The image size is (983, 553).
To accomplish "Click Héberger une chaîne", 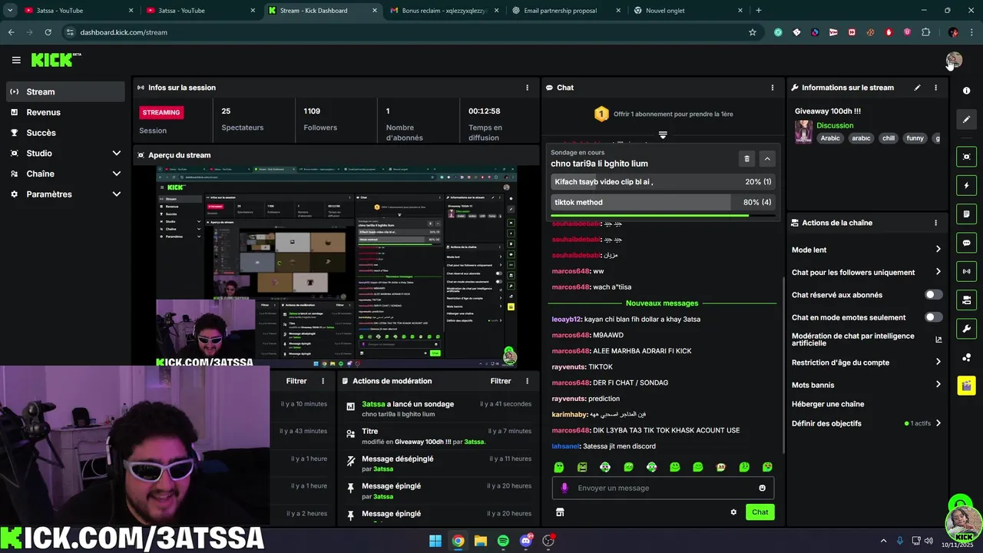I will [x=828, y=404].
